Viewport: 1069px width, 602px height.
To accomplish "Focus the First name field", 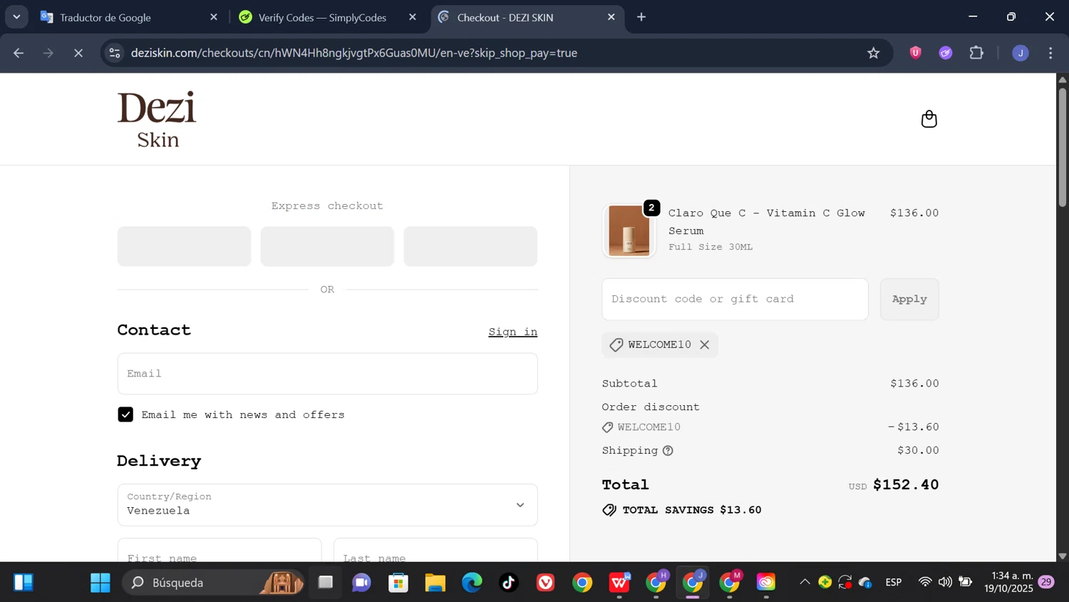I will 220,550.
